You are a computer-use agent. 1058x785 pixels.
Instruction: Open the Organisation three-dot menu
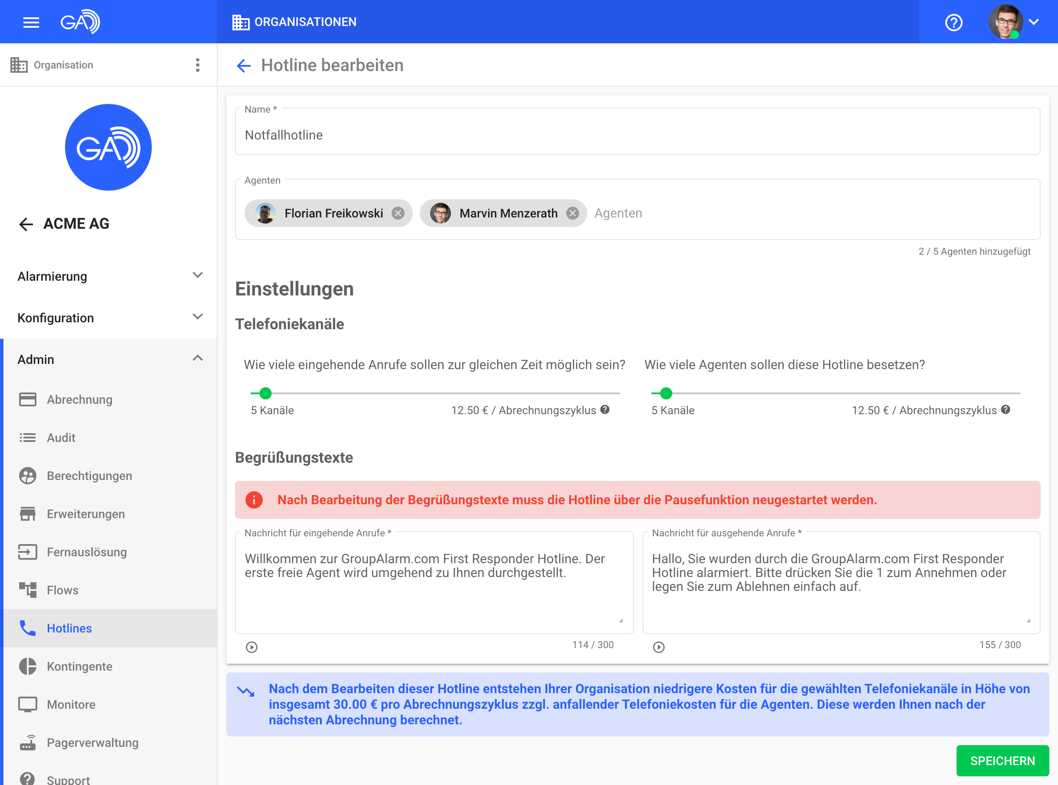pyautogui.click(x=197, y=65)
